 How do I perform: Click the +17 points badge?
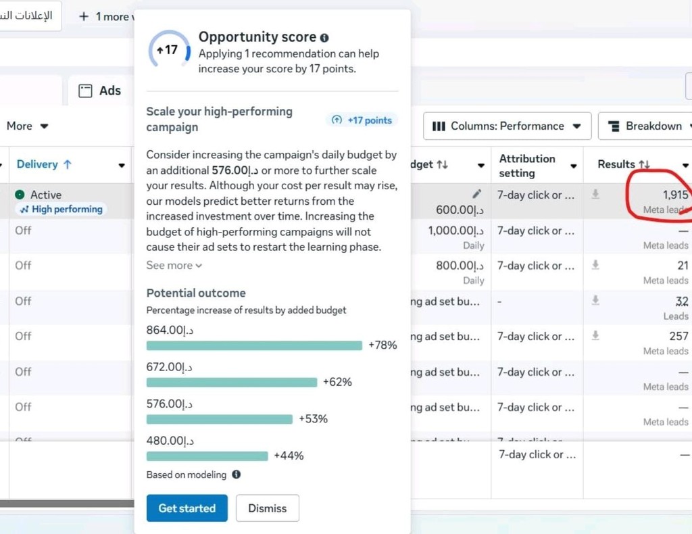click(362, 120)
